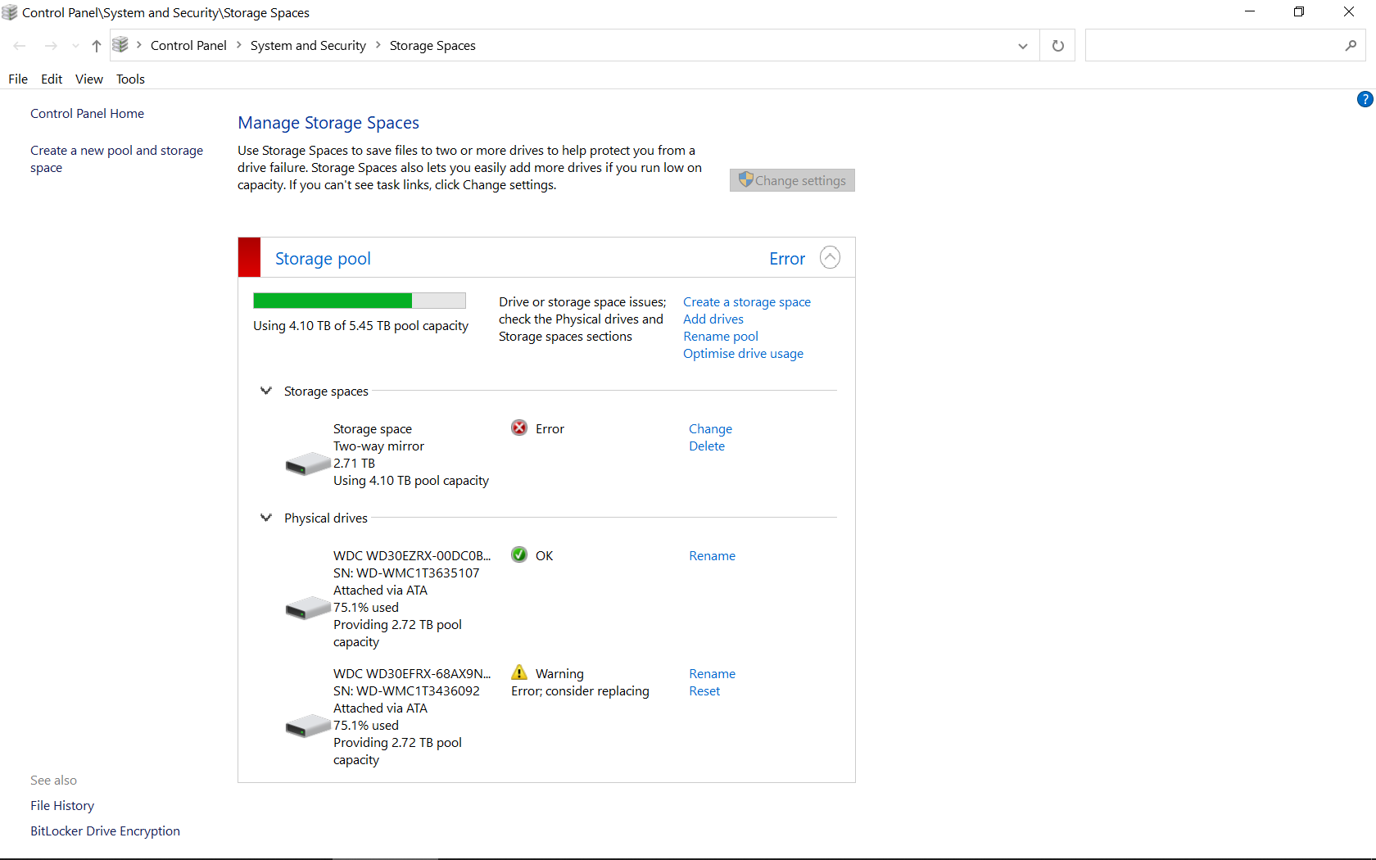
Task: Open BitLocker Drive Encryption link
Action: pos(105,831)
